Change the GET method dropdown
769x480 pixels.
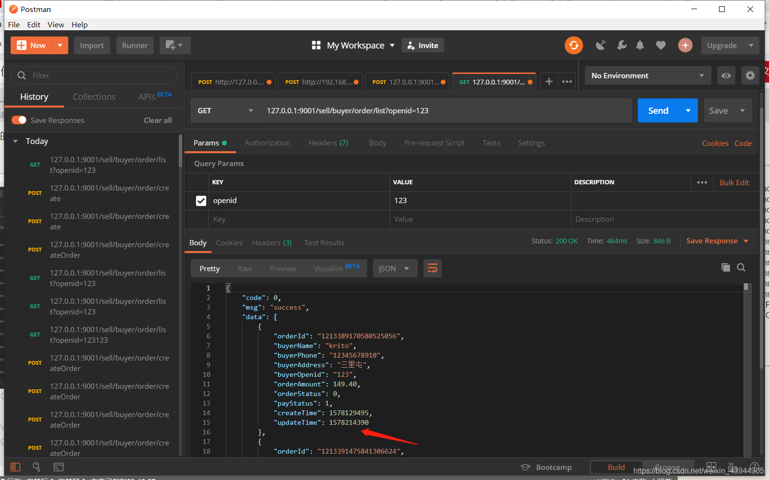click(225, 110)
